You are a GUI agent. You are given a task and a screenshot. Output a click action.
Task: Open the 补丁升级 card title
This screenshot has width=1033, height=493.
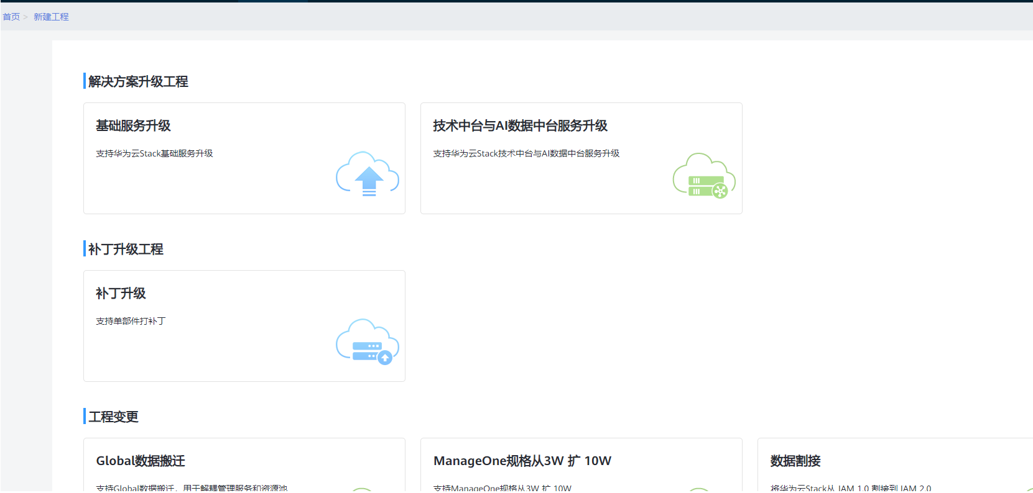pyautogui.click(x=121, y=293)
